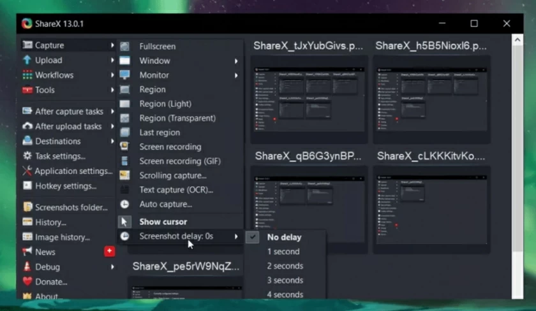Choose Text capture (OCR) menu entry
Screen dimensions: 536x311
pyautogui.click(x=176, y=190)
